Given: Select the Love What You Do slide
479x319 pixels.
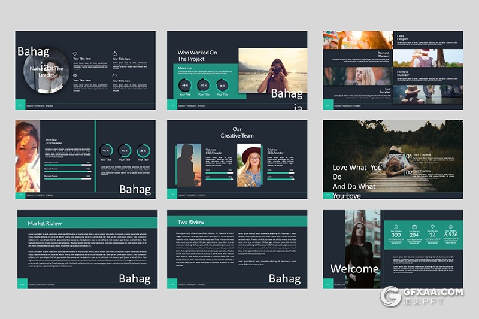Looking at the screenshot, I should click(393, 160).
